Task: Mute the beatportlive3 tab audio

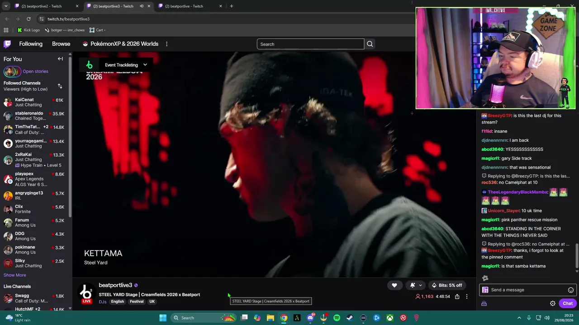Action: tap(142, 6)
